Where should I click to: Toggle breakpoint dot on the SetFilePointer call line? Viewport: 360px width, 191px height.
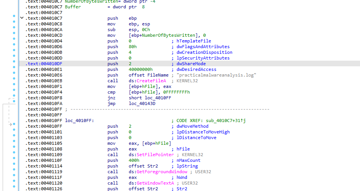14,152
